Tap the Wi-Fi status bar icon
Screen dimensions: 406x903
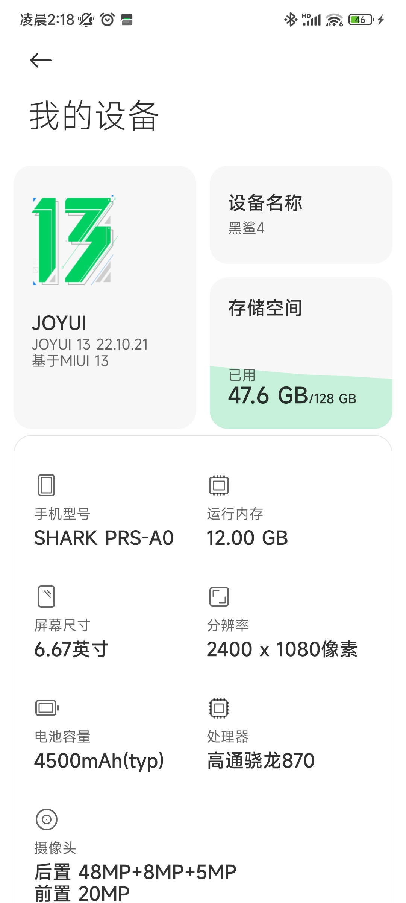tap(334, 20)
